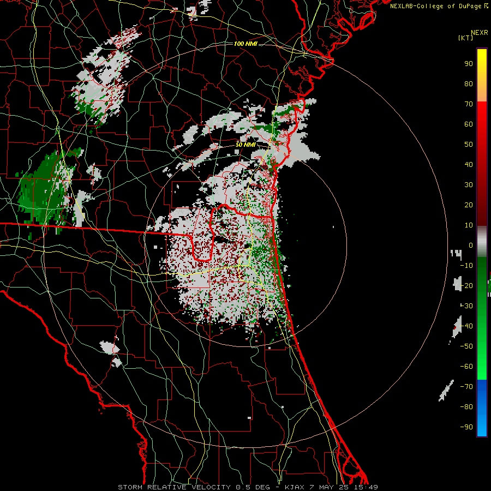Click the gray zero-velocity segment of the color scale
The image size is (491, 491).
coord(482,242)
